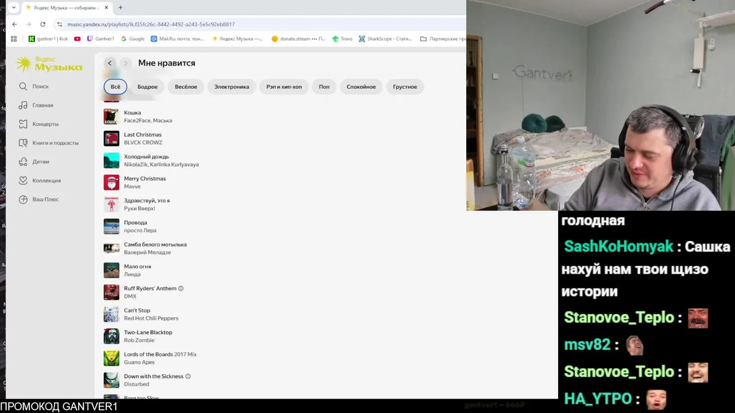This screenshot has height=413, width=735.
Task: Open the Google bookmark
Action: [x=133, y=39]
